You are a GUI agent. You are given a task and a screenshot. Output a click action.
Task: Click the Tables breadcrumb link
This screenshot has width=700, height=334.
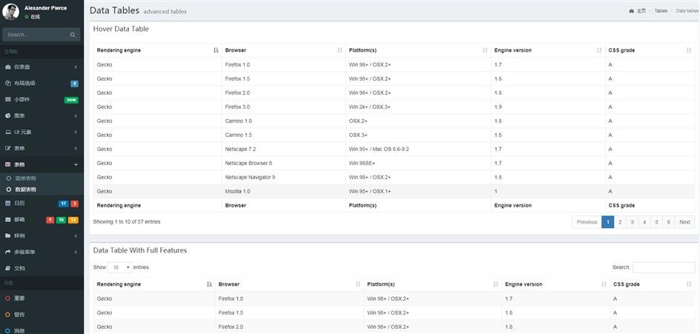coord(661,11)
